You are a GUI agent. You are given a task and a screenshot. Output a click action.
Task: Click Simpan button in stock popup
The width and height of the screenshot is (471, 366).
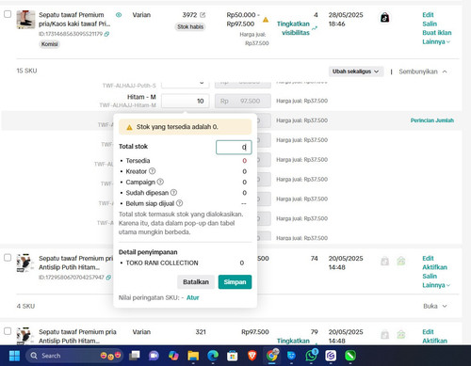tap(235, 282)
